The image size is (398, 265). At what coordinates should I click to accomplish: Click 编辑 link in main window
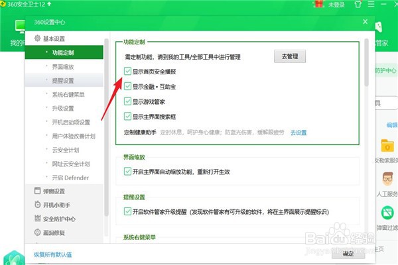pos(392,125)
